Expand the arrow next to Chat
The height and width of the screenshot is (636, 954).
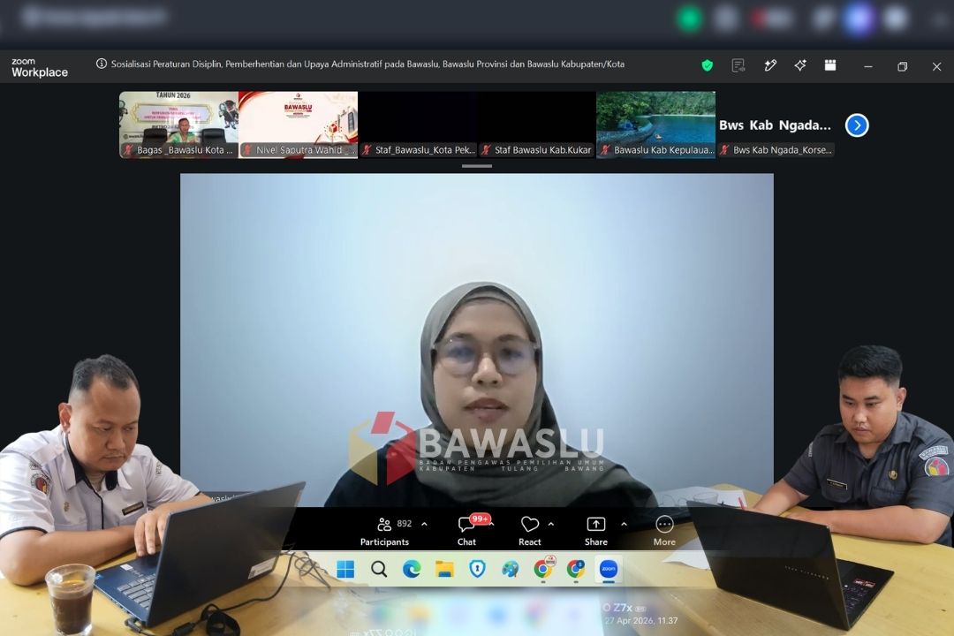(x=492, y=524)
